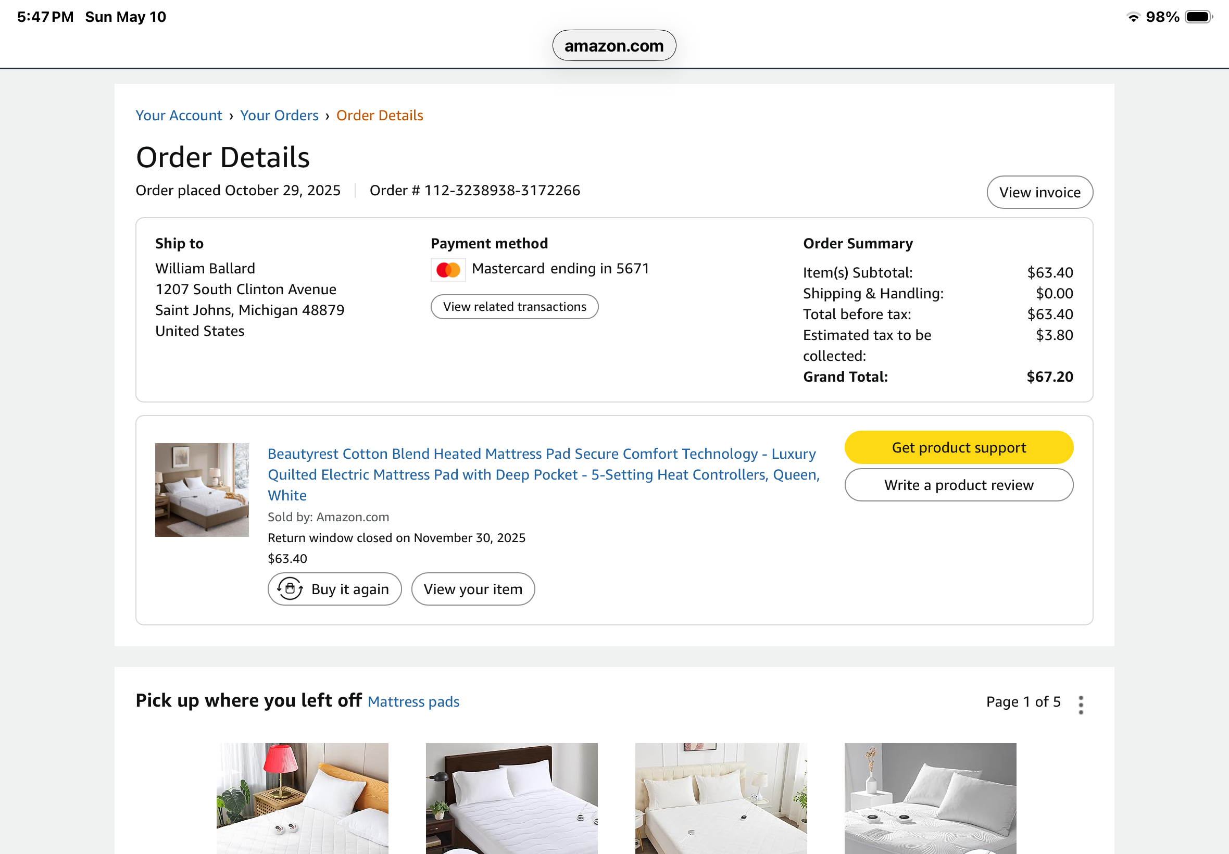
Task: Click the Buy it again cart icon
Action: tap(290, 589)
